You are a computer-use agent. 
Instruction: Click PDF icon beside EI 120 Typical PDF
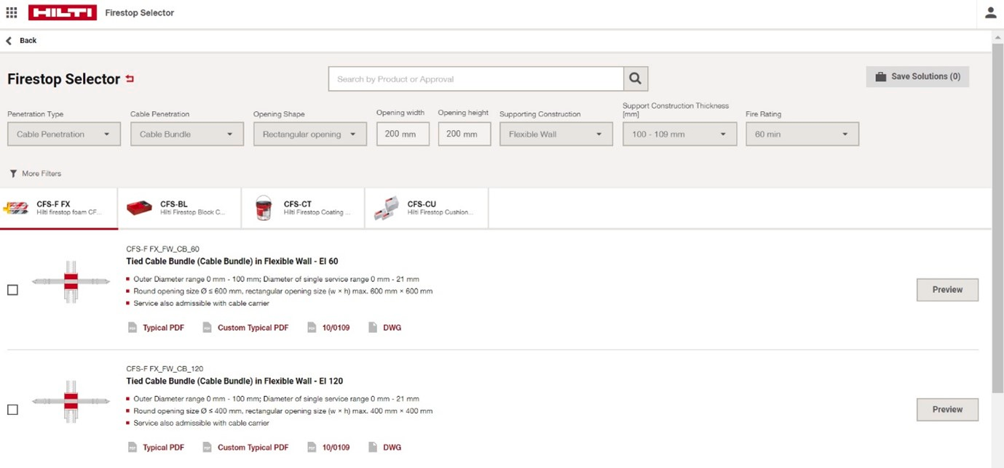coord(133,448)
